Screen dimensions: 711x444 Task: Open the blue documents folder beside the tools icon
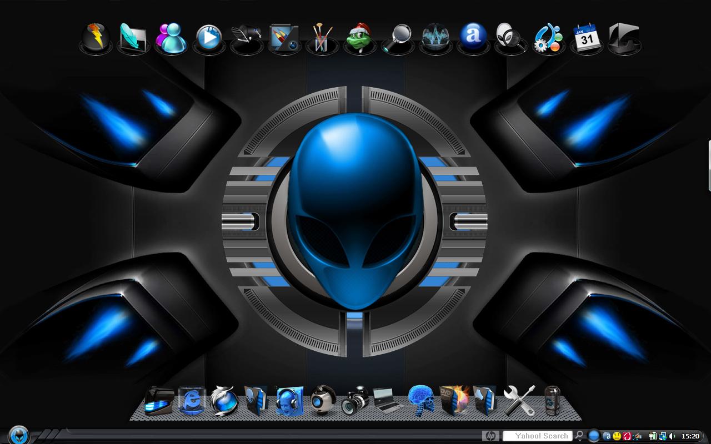click(x=485, y=401)
